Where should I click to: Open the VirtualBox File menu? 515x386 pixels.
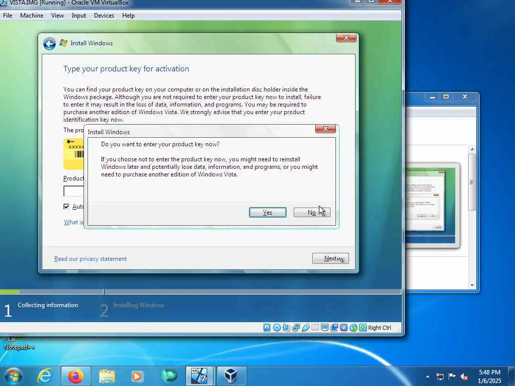8,16
